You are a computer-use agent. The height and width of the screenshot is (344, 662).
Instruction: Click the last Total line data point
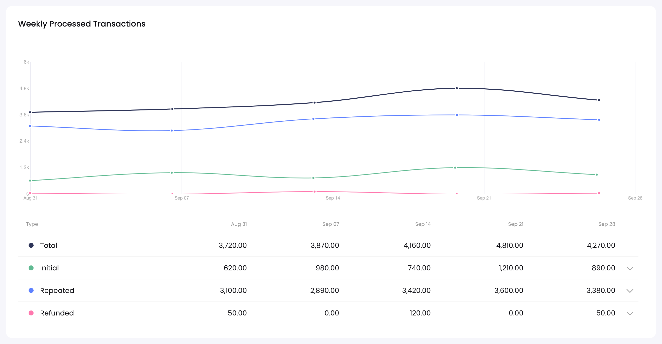coord(599,100)
